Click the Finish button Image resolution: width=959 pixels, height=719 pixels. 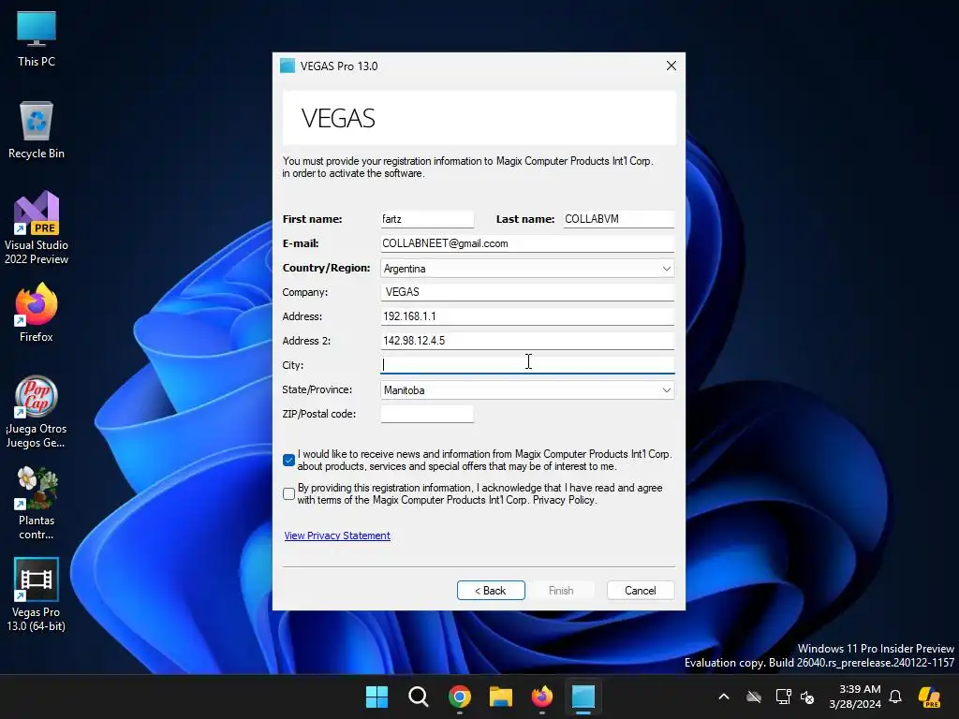tap(561, 591)
